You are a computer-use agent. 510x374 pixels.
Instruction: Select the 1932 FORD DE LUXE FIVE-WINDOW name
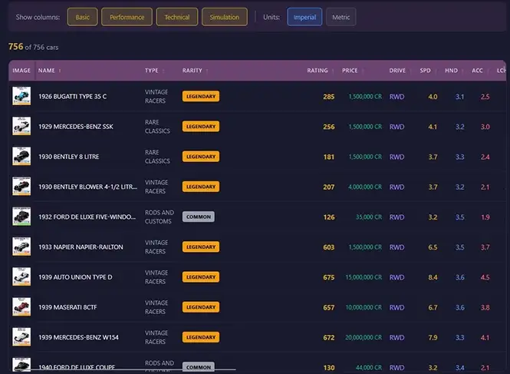tap(87, 217)
